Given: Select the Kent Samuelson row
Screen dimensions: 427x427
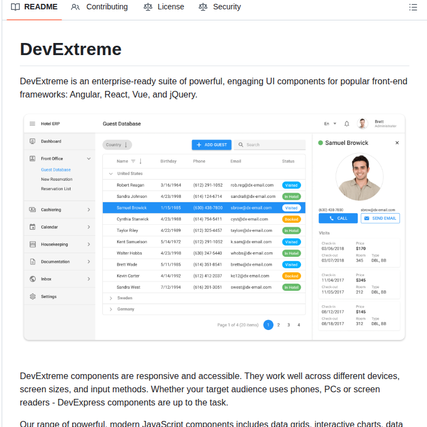Looking at the screenshot, I should tap(204, 242).
